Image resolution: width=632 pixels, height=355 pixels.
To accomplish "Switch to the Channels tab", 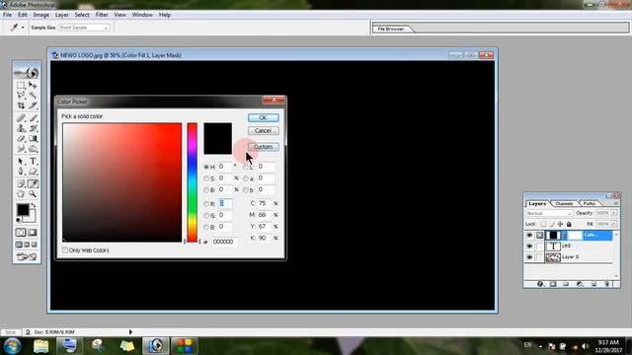I will coord(564,204).
